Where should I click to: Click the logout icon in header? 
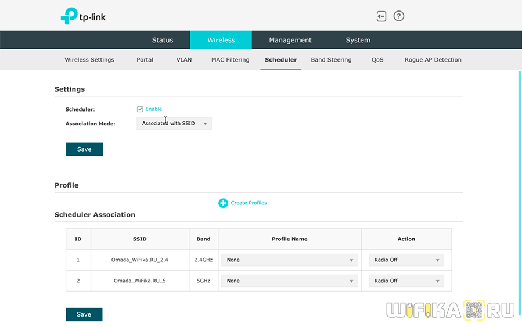tap(381, 16)
